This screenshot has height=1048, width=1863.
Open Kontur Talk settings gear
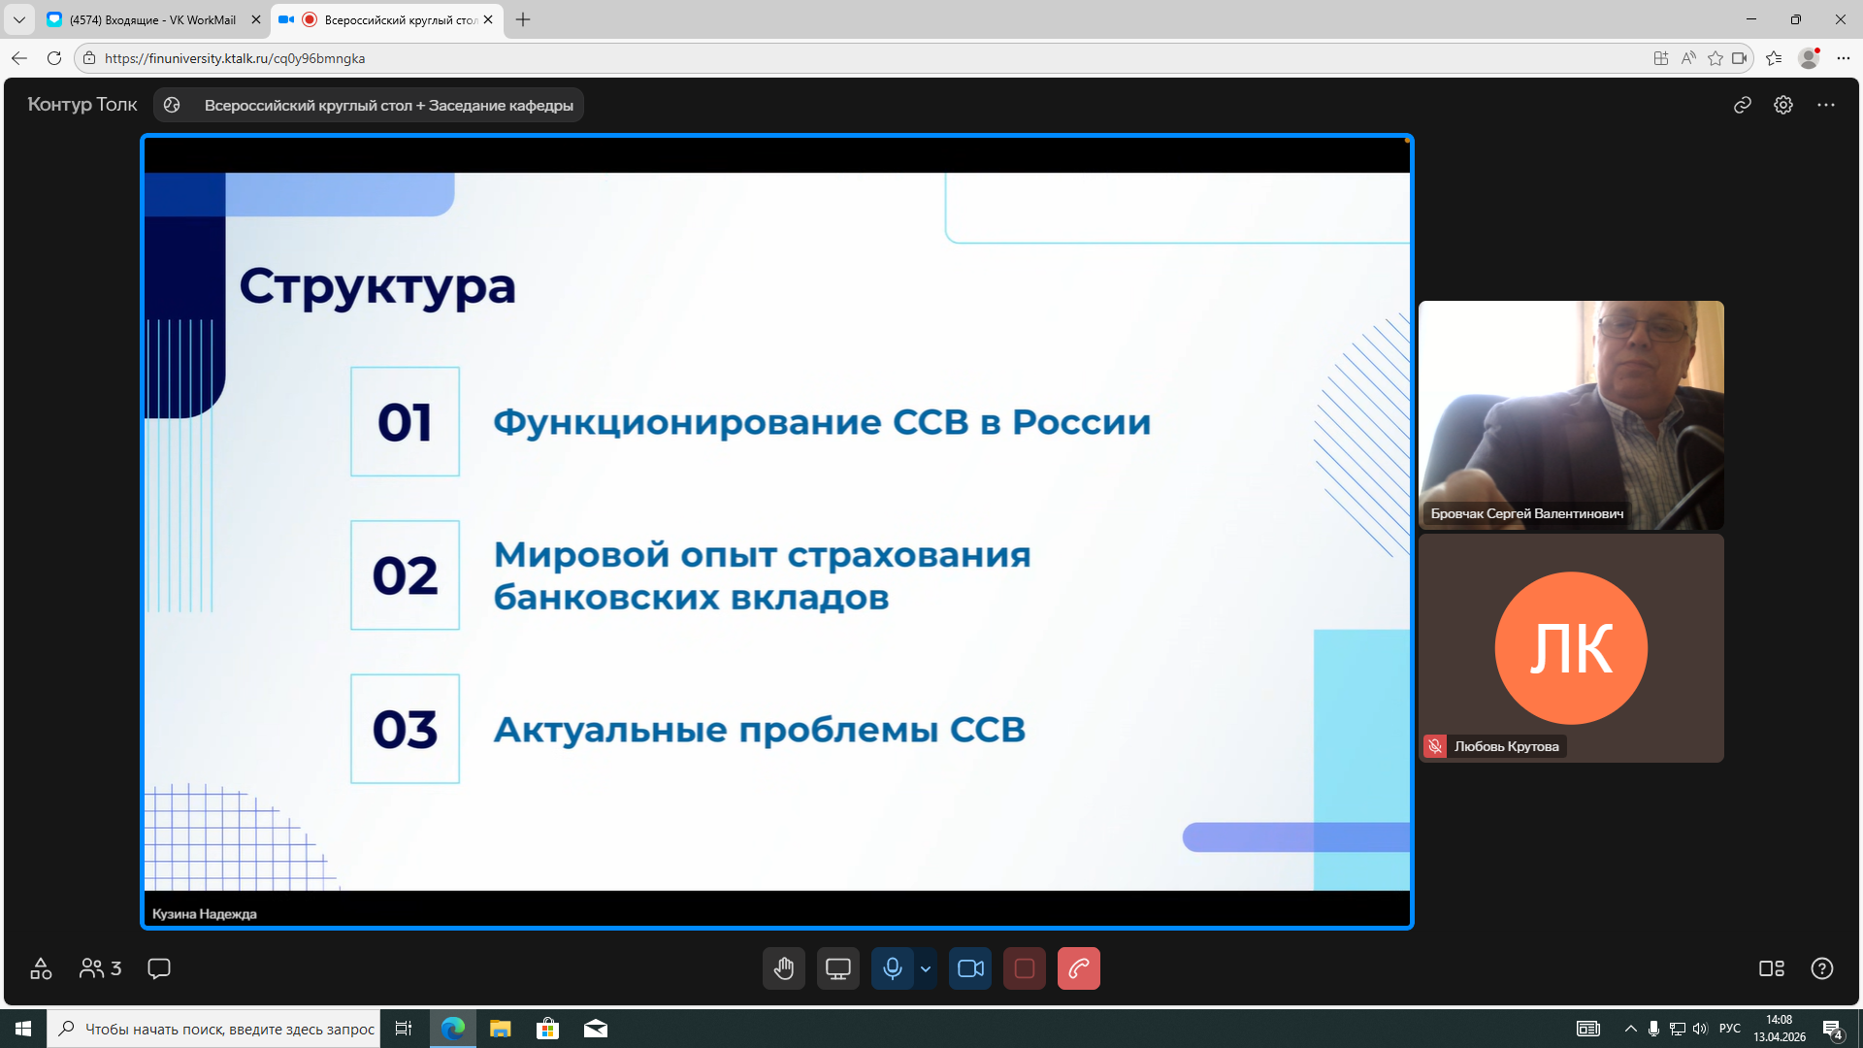[1783, 105]
